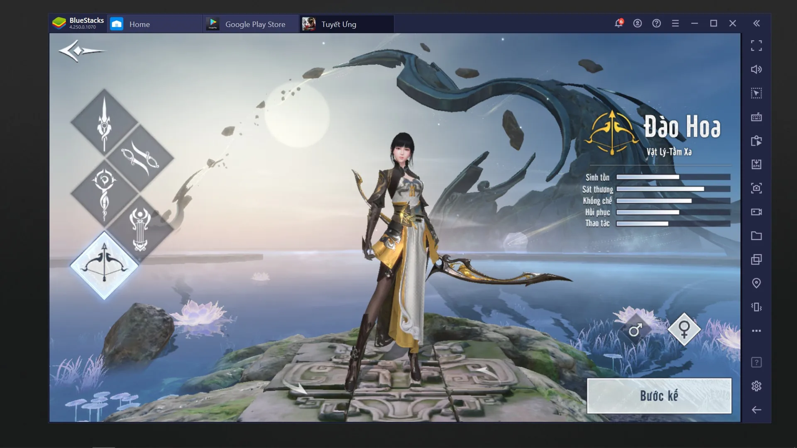
Task: Click the Sát thương stat bar
Action: click(x=673, y=189)
